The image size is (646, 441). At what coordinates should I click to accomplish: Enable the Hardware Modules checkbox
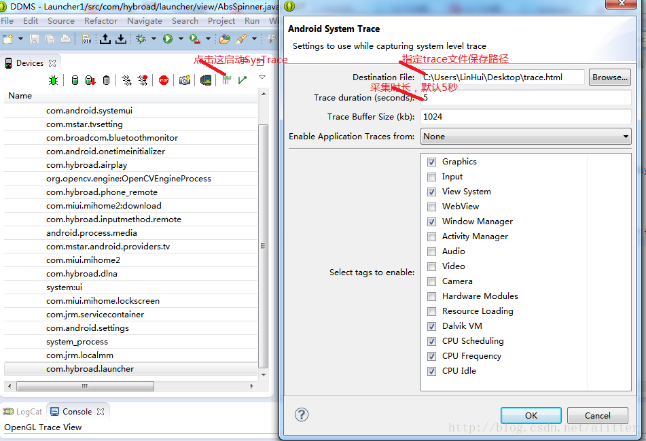[431, 296]
